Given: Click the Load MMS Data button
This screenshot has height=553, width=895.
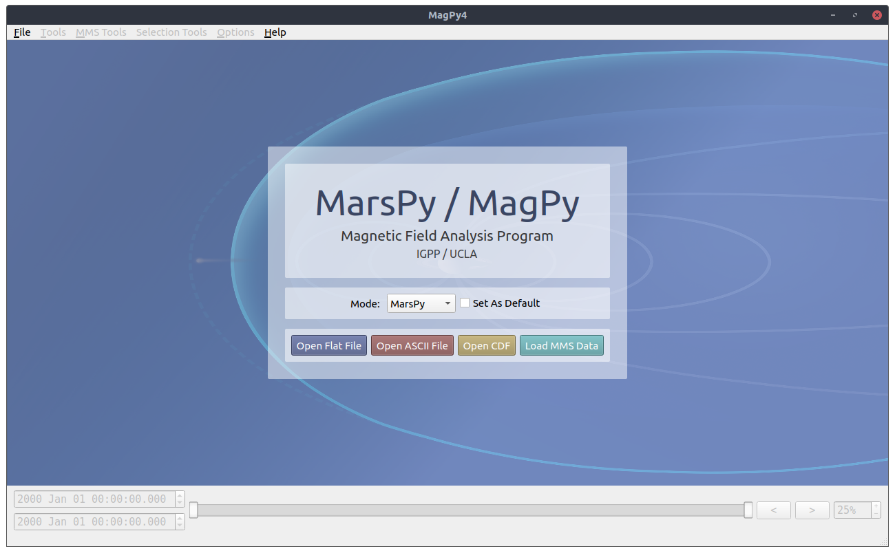Looking at the screenshot, I should 562,345.
